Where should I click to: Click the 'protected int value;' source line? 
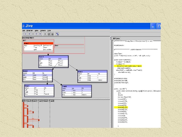pos(121,78)
